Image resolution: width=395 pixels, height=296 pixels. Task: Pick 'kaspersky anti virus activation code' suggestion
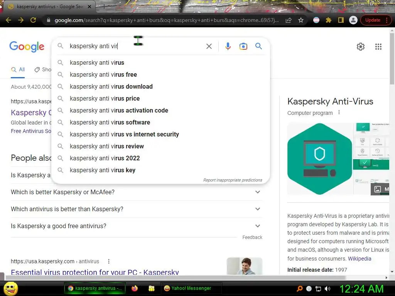click(x=160, y=110)
